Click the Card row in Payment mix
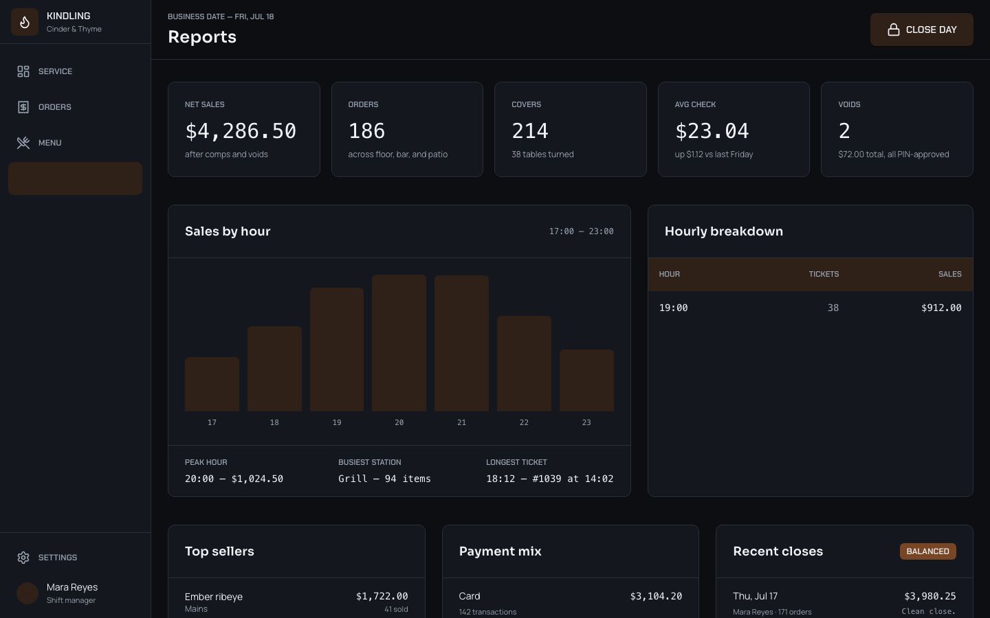 coord(571,603)
